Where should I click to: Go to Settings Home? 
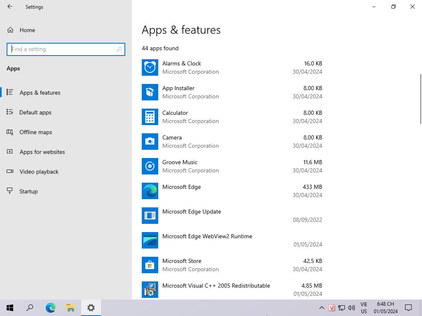[27, 30]
